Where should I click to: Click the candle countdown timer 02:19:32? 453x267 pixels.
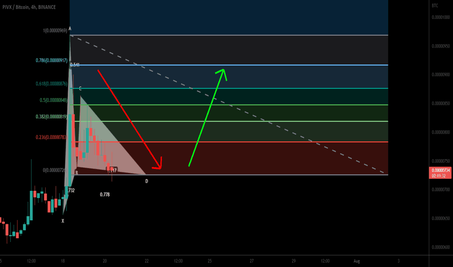pyautogui.click(x=438, y=176)
